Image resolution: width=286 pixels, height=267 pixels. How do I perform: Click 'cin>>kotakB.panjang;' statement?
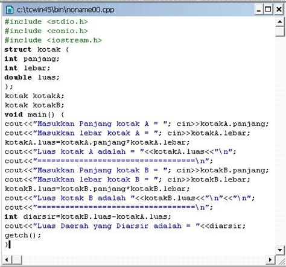click(223, 170)
